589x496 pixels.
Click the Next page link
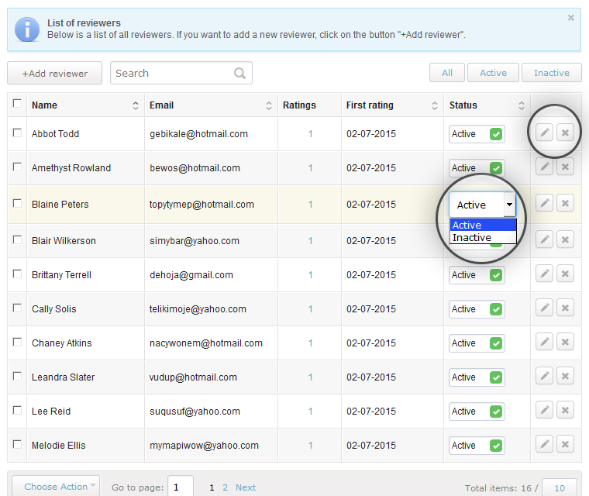click(x=246, y=487)
